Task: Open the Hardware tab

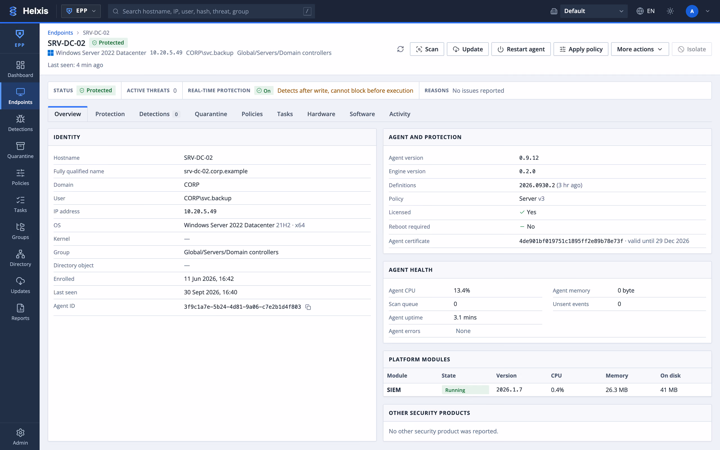Action: (x=321, y=114)
